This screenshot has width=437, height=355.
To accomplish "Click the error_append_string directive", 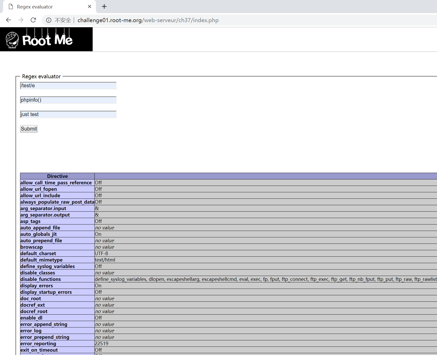I will (44, 324).
